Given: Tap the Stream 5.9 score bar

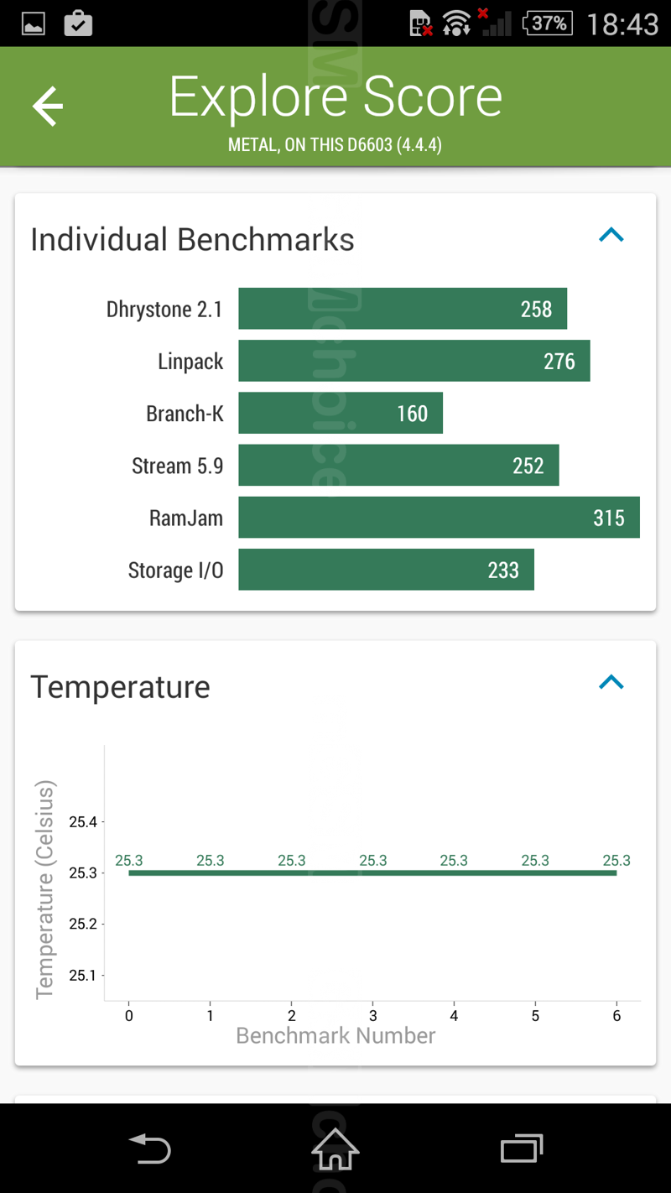Looking at the screenshot, I should (398, 465).
